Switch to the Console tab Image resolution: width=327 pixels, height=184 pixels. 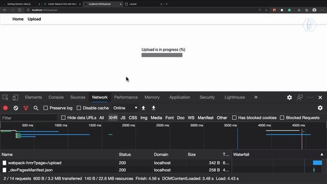coord(56,97)
